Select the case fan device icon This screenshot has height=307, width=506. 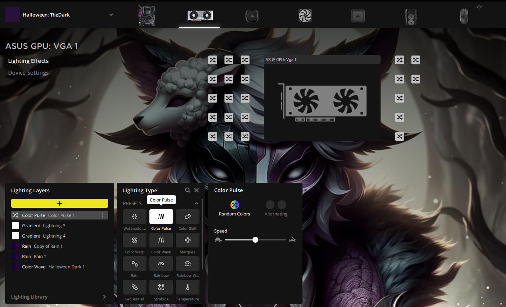tap(305, 16)
